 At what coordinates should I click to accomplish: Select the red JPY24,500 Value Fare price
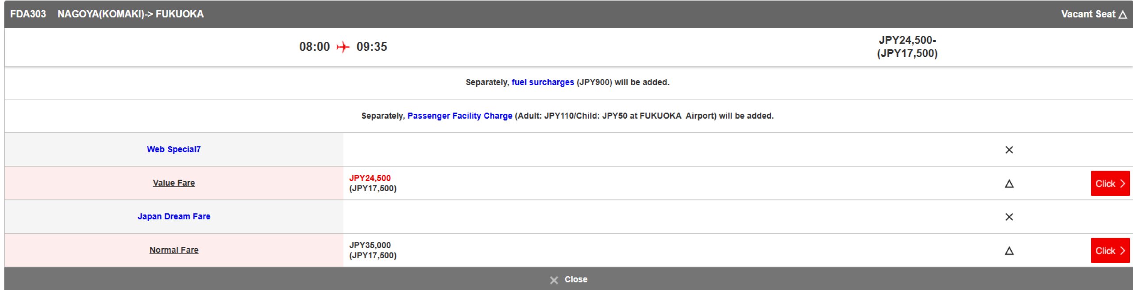370,178
